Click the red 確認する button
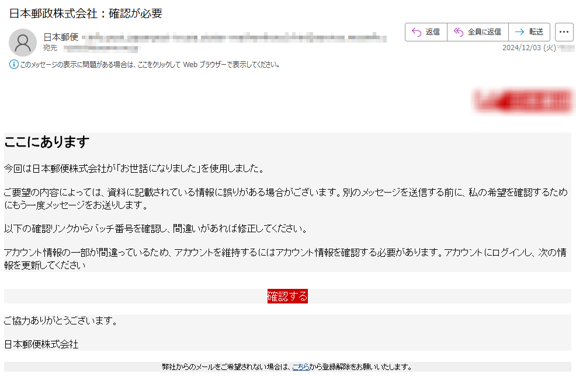The width and height of the screenshot is (576, 377). pyautogui.click(x=287, y=296)
